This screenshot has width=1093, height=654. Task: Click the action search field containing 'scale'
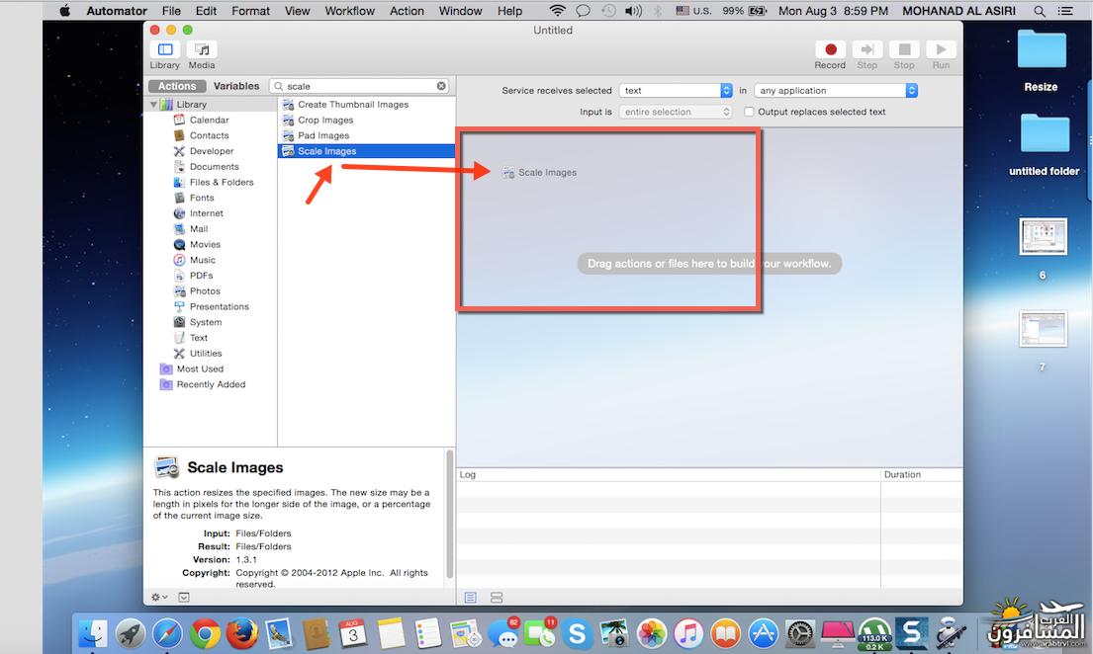[360, 86]
